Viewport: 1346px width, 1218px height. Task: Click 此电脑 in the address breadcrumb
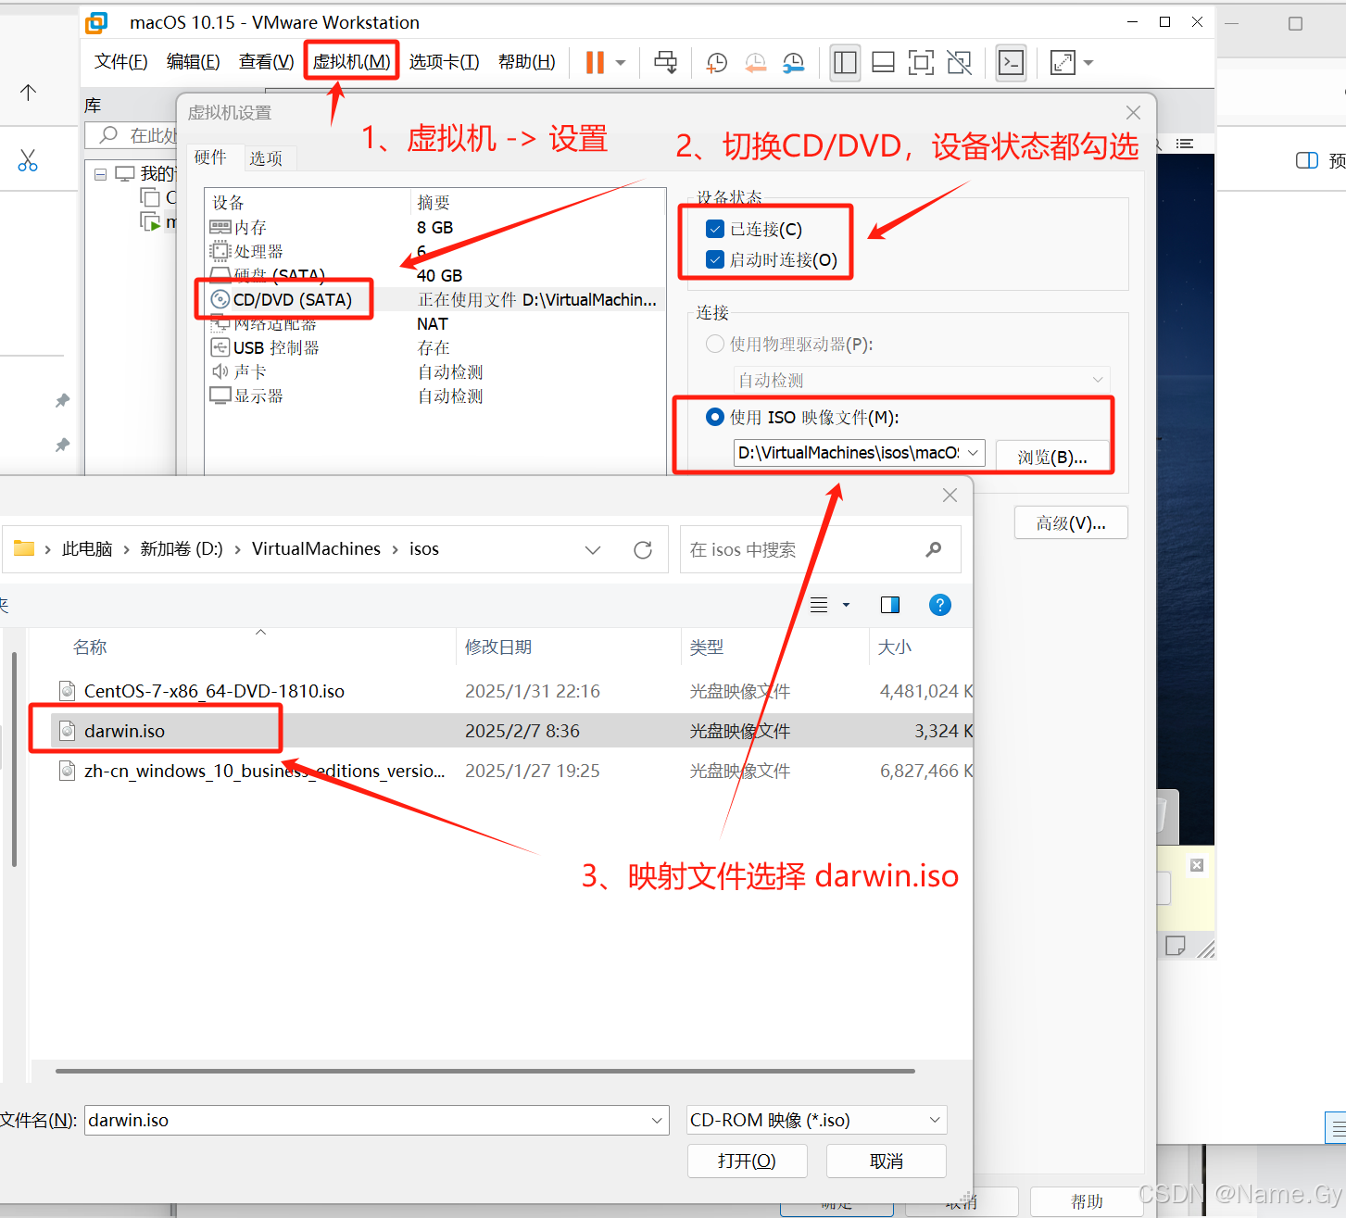87,549
